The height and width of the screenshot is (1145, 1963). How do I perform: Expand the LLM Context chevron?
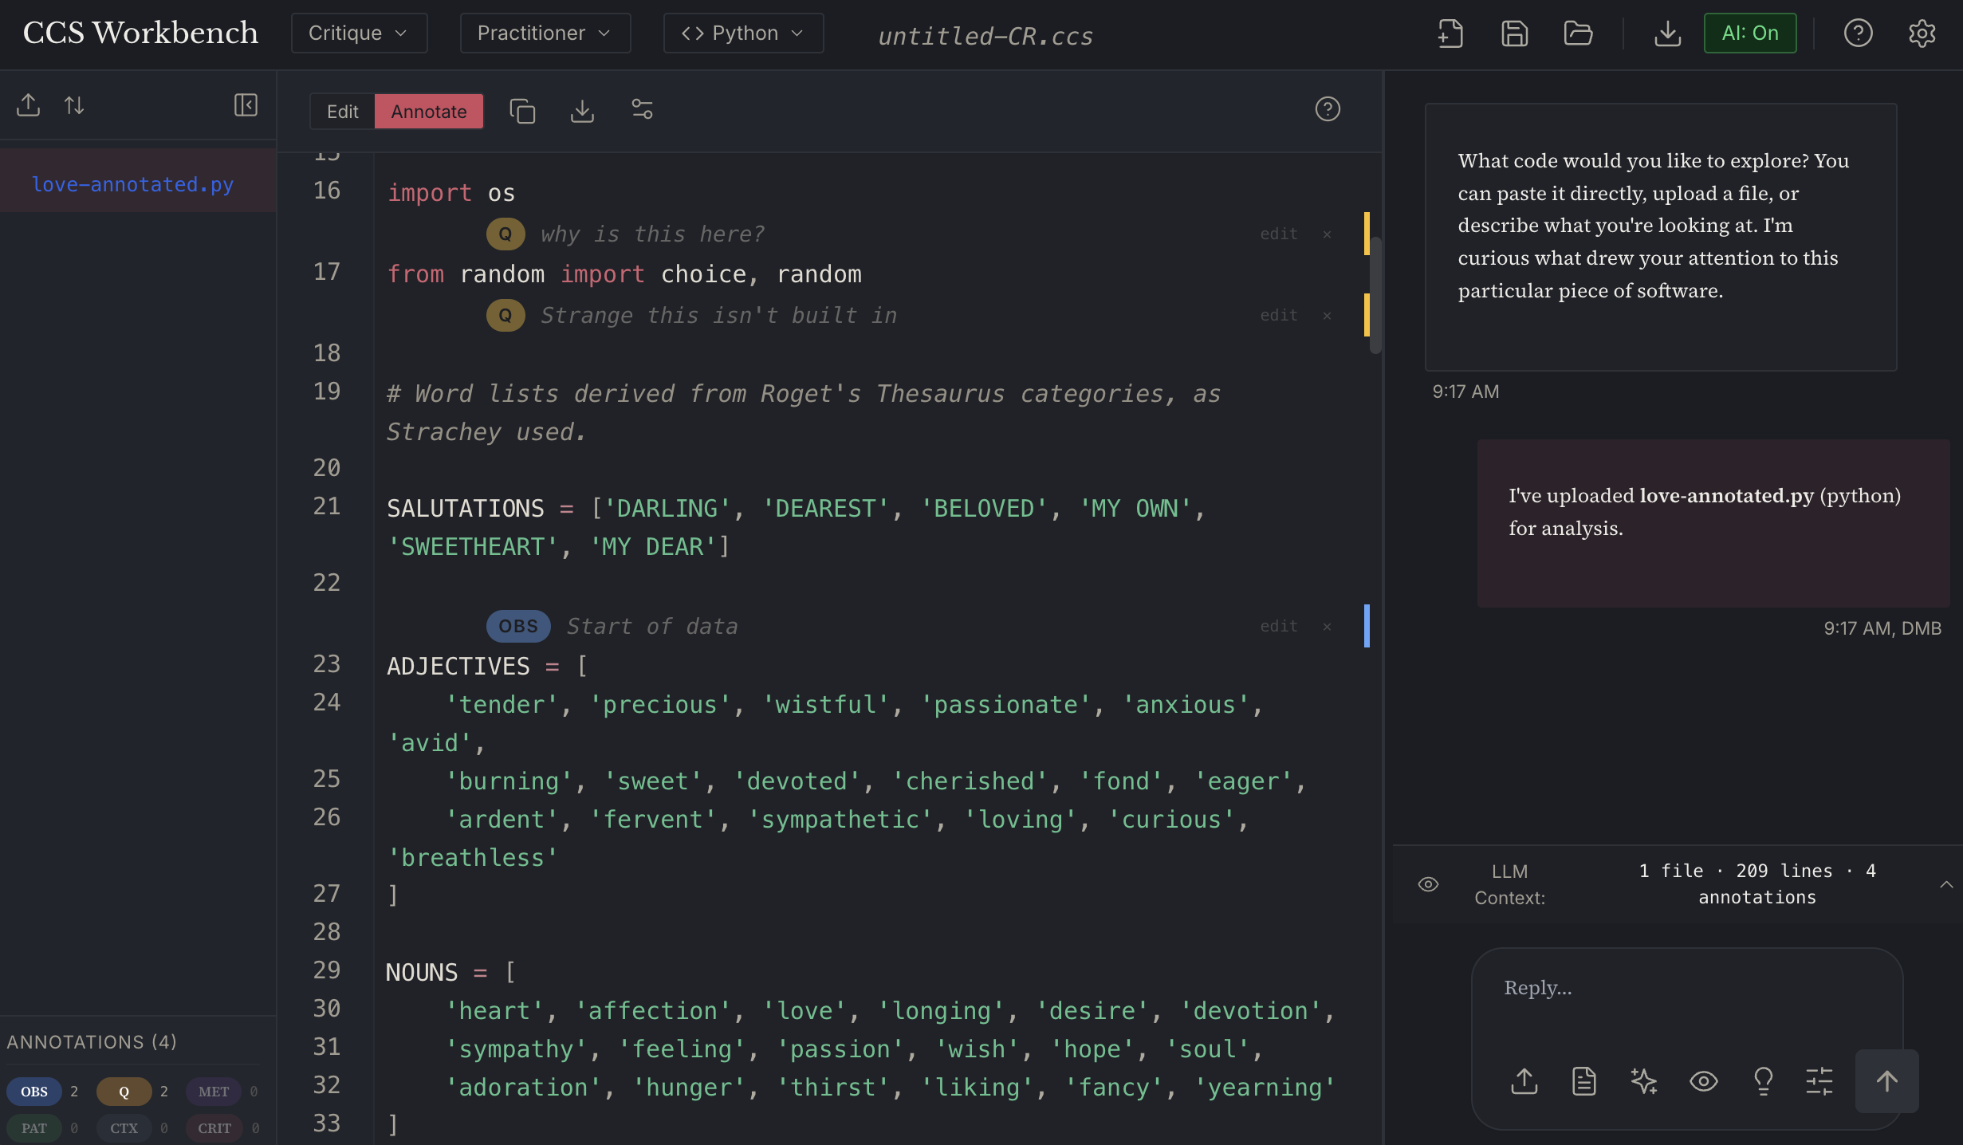coord(1945,884)
